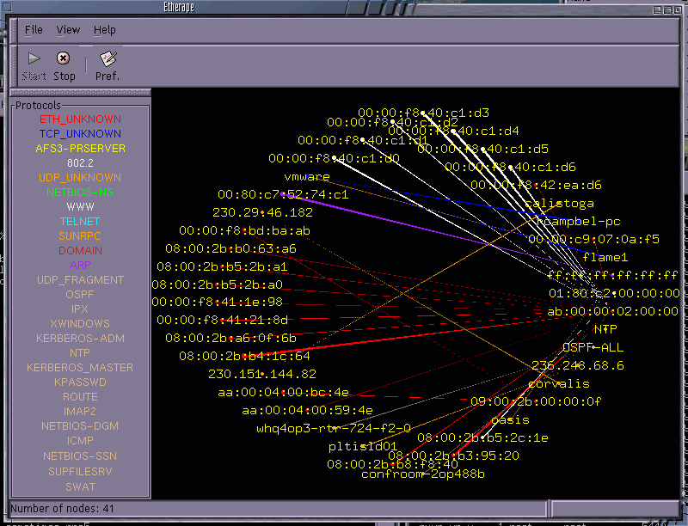Click the Number of nodes: 41 status text

tap(62, 509)
